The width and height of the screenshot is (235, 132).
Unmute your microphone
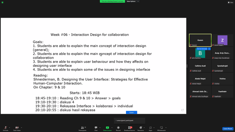tap(6, 129)
